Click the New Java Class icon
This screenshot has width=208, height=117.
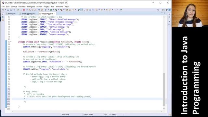pos(70,10)
